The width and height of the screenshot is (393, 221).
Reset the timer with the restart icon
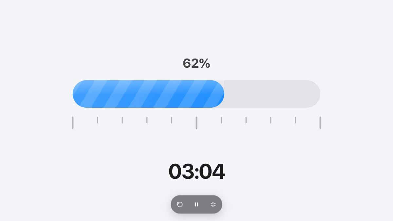click(x=180, y=204)
